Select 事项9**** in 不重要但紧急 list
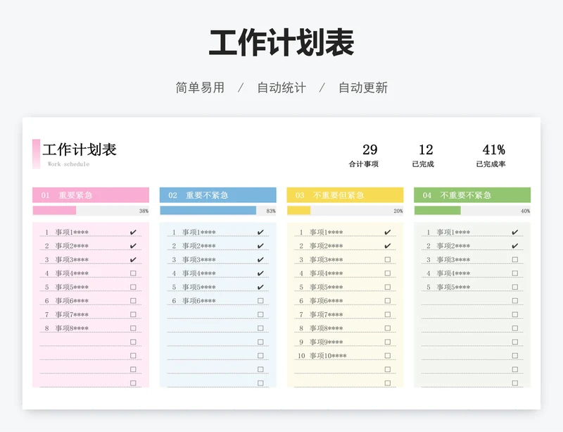The width and height of the screenshot is (563, 432). 327,342
